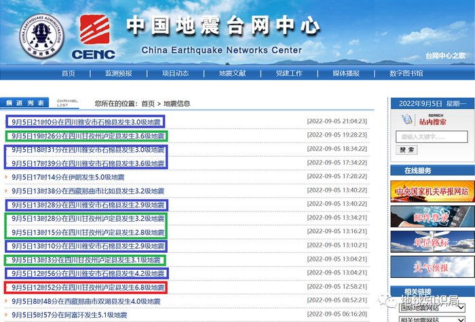The height and width of the screenshot is (322, 475).
Task: Click timestamp [2022-09-05 21:04:23]
Action: [337, 121]
